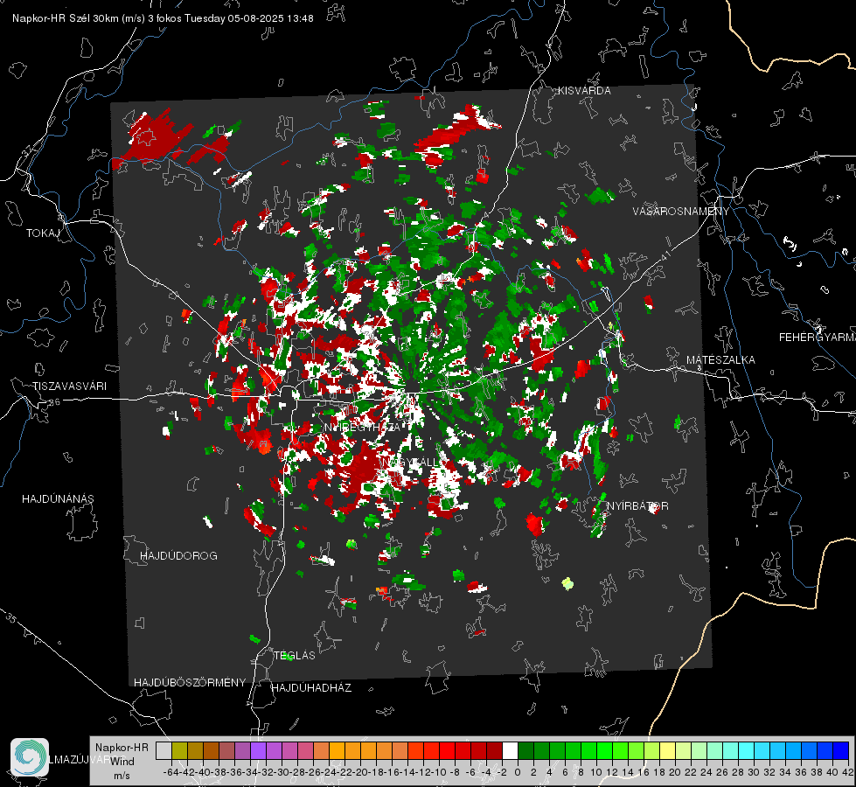Click the Wind label in legend

pos(122,762)
